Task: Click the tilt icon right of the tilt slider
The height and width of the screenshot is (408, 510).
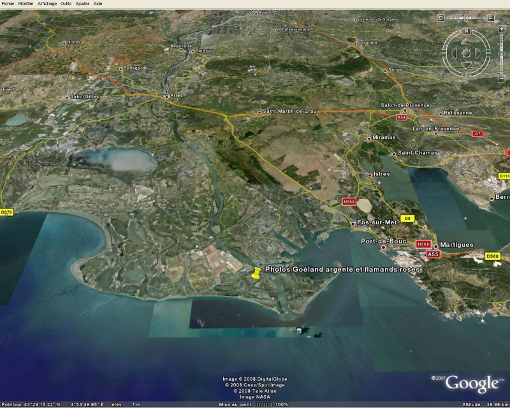Action: [x=491, y=18]
